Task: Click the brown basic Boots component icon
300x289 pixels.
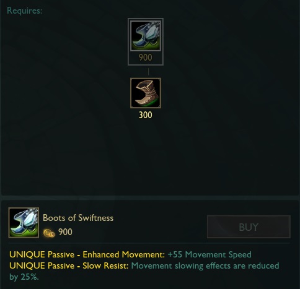Action: pos(146,93)
